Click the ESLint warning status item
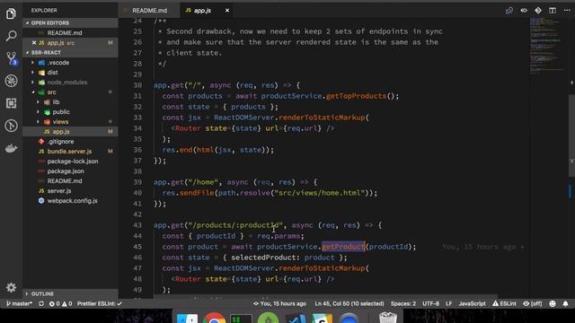Screen dimensions: 575x323 [x=504, y=303]
